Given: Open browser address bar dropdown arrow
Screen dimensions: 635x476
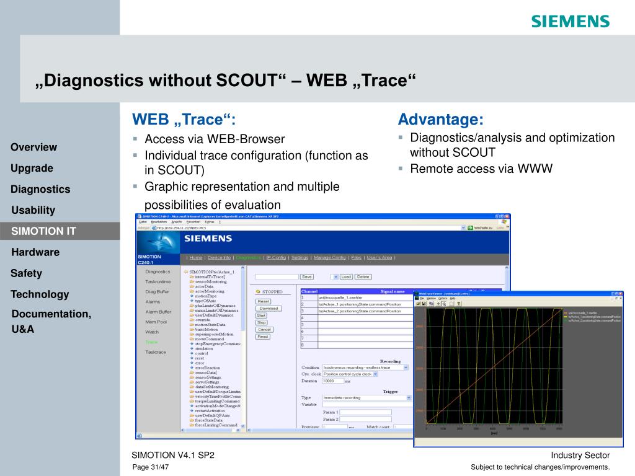Looking at the screenshot, I should [x=464, y=228].
